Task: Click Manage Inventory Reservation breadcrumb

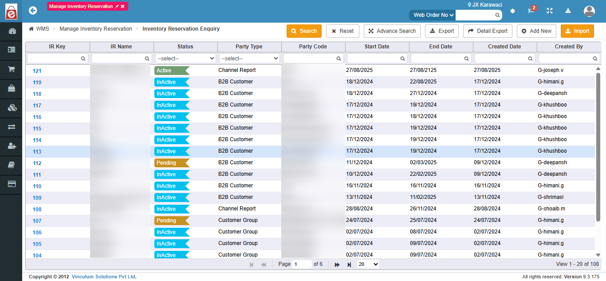Action: [96, 29]
